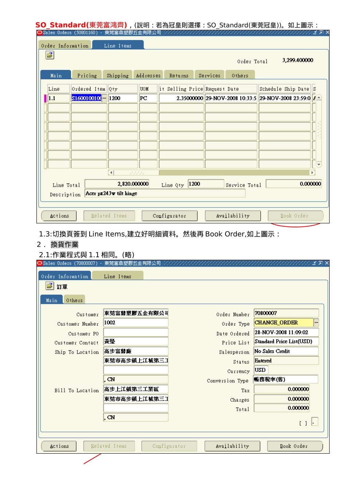Viewport: 346px width, 489px height.
Task: Open the Order Type list of values button
Action: tap(316, 322)
